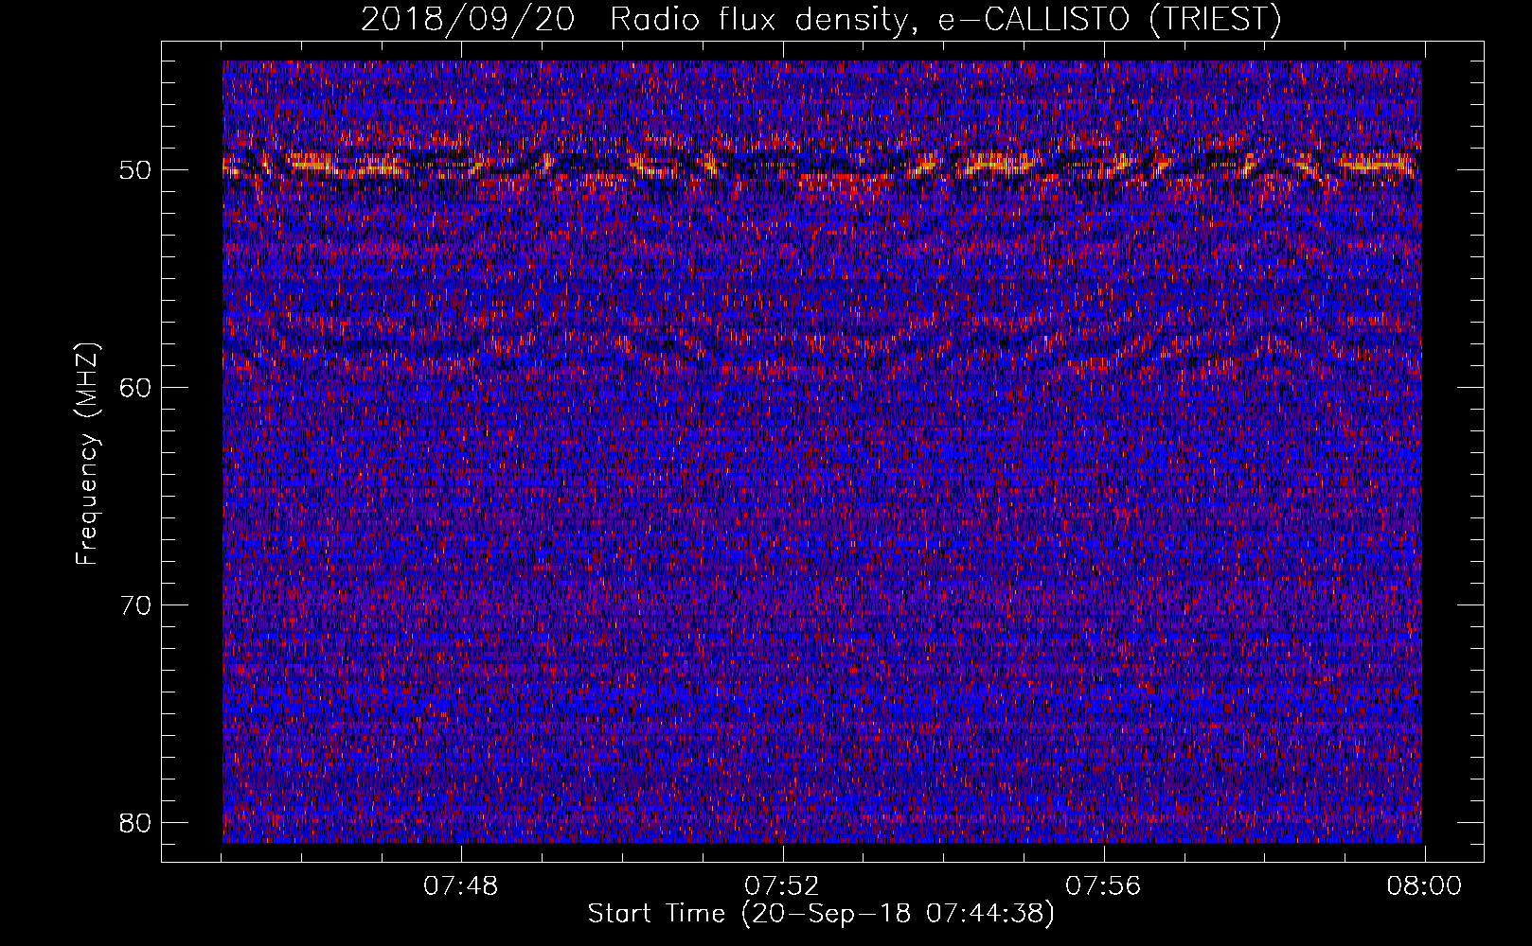The height and width of the screenshot is (946, 1532).
Task: Click the 70 frequency tick label
Action: (135, 605)
